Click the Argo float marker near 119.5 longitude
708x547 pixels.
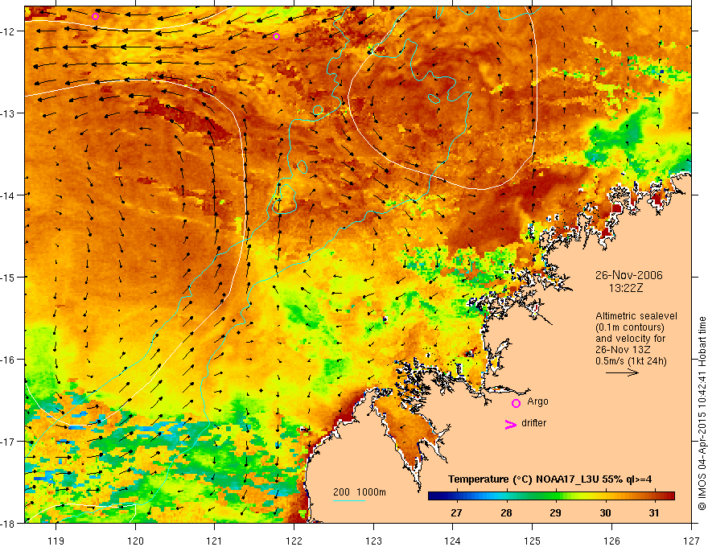[x=95, y=17]
